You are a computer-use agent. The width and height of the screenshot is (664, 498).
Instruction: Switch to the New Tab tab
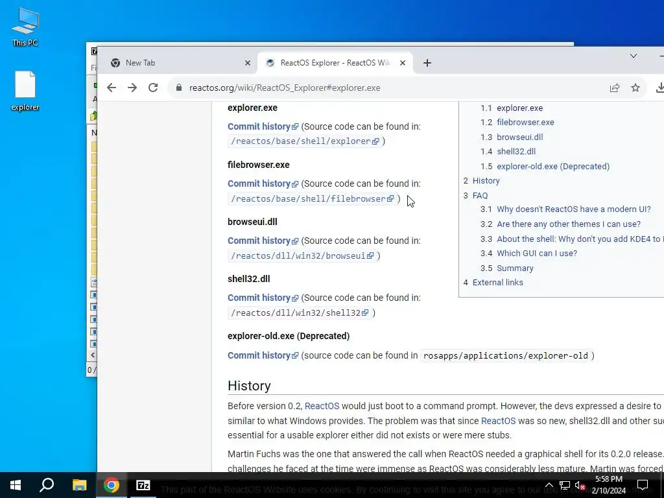tap(180, 63)
